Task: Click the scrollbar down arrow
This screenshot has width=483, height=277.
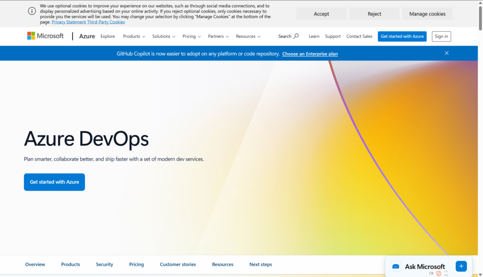Action: pos(480,275)
